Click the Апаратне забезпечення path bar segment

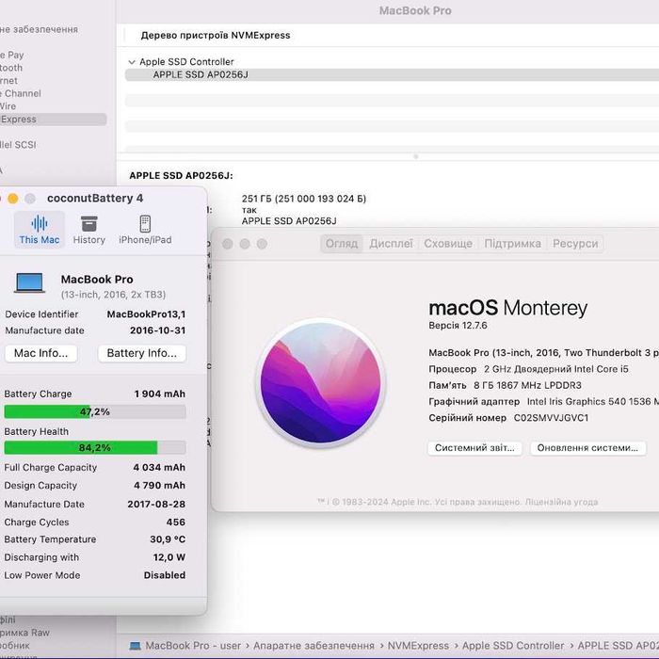[313, 646]
